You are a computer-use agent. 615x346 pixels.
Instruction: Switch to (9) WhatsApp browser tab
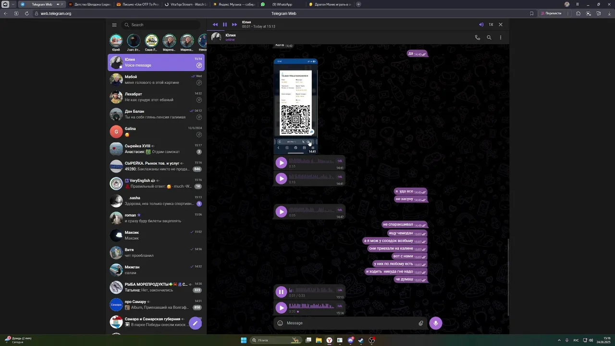tap(282, 4)
